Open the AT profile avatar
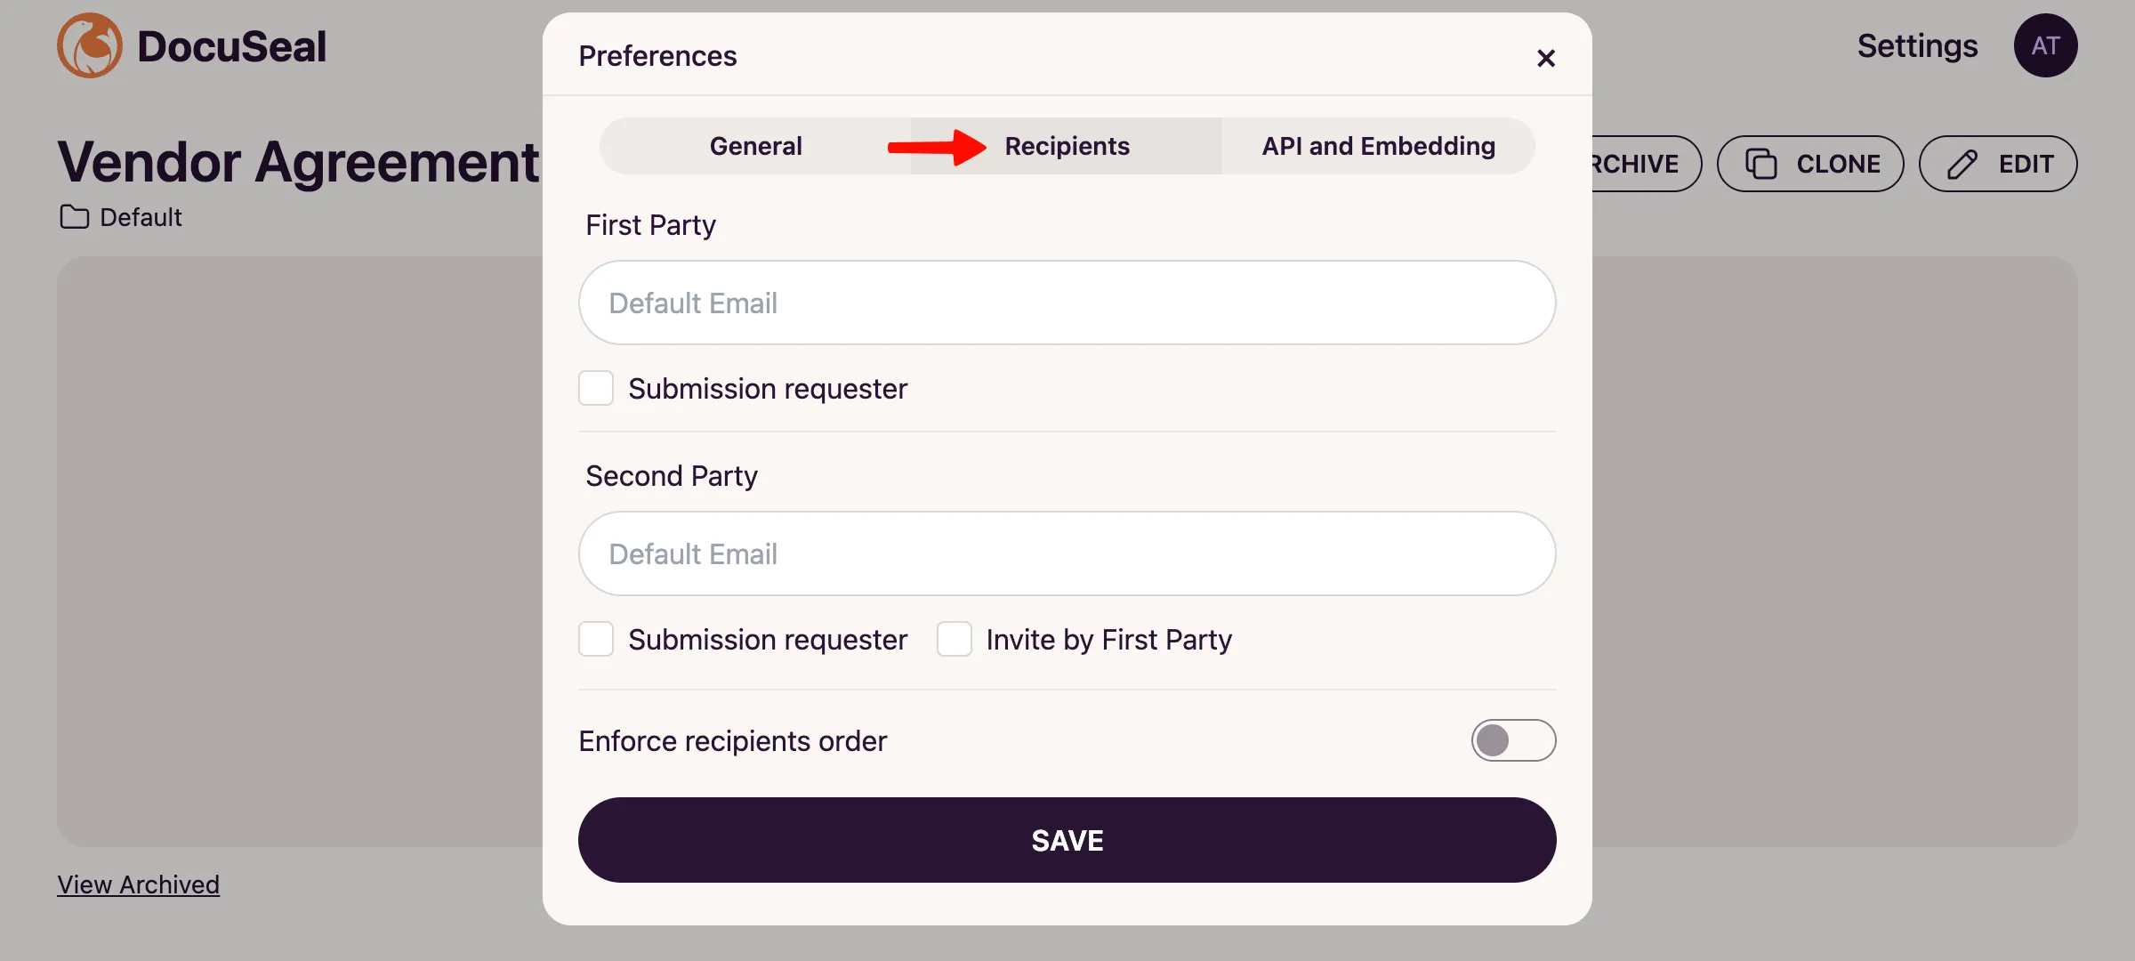2135x961 pixels. click(x=2046, y=45)
